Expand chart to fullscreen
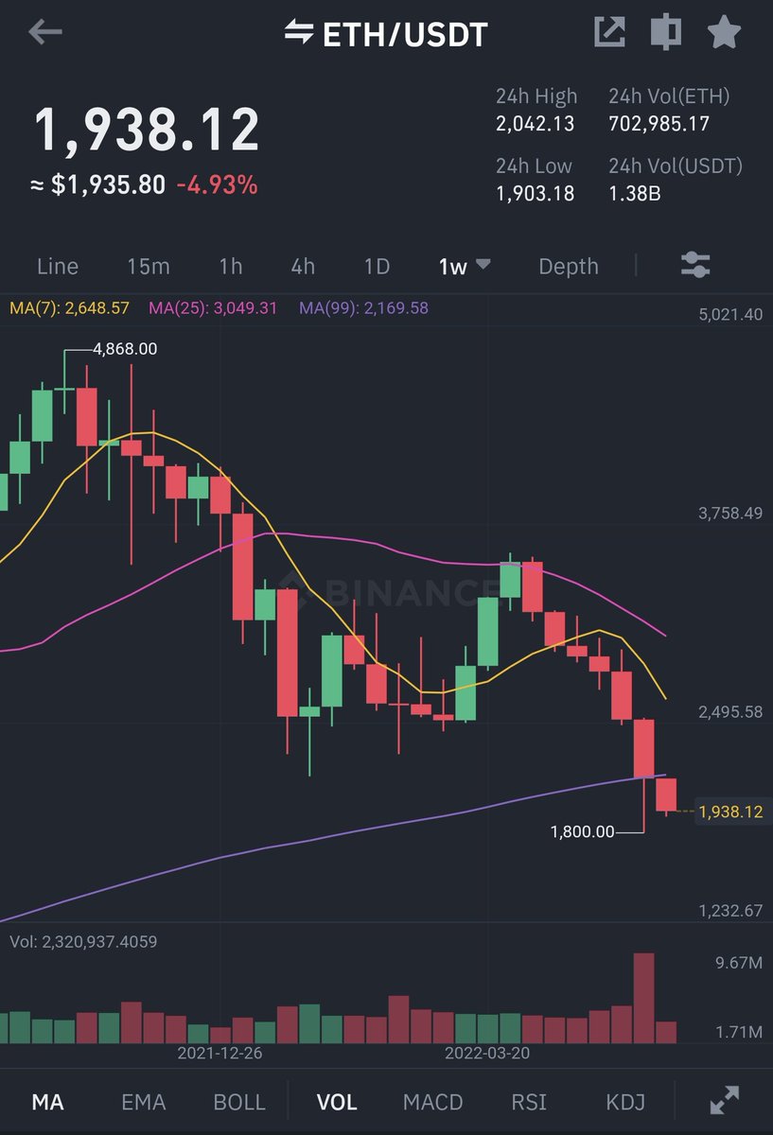The height and width of the screenshot is (1135, 773). coord(724,1100)
